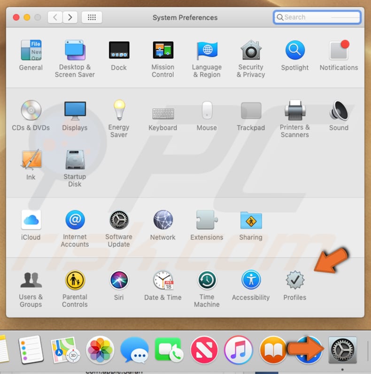
Task: Launch iTunes from the Dock
Action: (x=239, y=350)
